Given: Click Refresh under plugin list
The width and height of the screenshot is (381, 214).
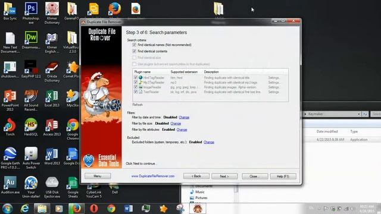Looking at the screenshot, I should pyautogui.click(x=138, y=105).
